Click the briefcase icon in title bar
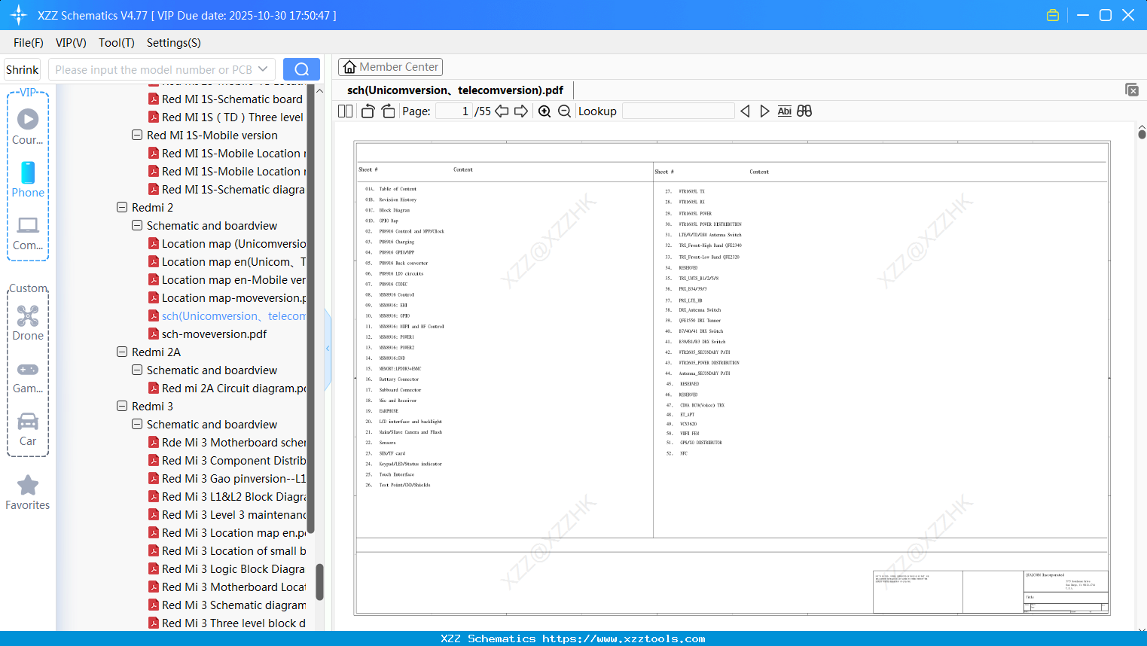This screenshot has width=1147, height=646. 1052,14
